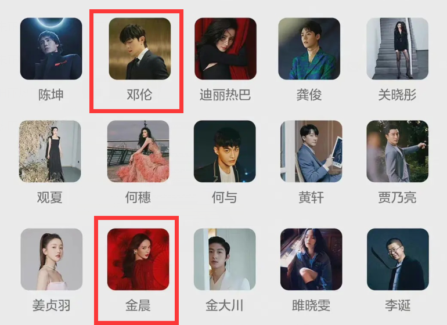This screenshot has height=325, width=447.
Task: Tap the 迪丽热巴 name text
Action: click(x=225, y=95)
